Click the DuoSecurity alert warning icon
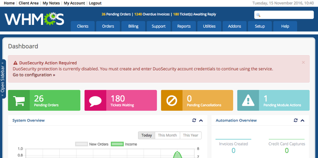The width and height of the screenshot is (318, 158). click(x=15, y=63)
